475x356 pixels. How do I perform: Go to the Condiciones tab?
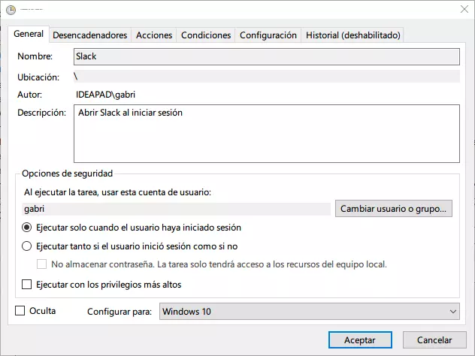pos(206,35)
